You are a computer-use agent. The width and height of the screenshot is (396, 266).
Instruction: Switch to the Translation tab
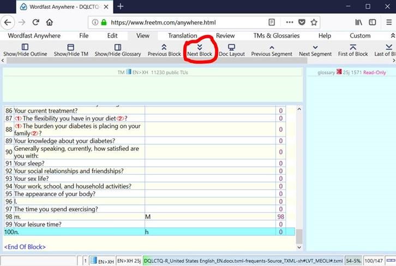click(182, 36)
